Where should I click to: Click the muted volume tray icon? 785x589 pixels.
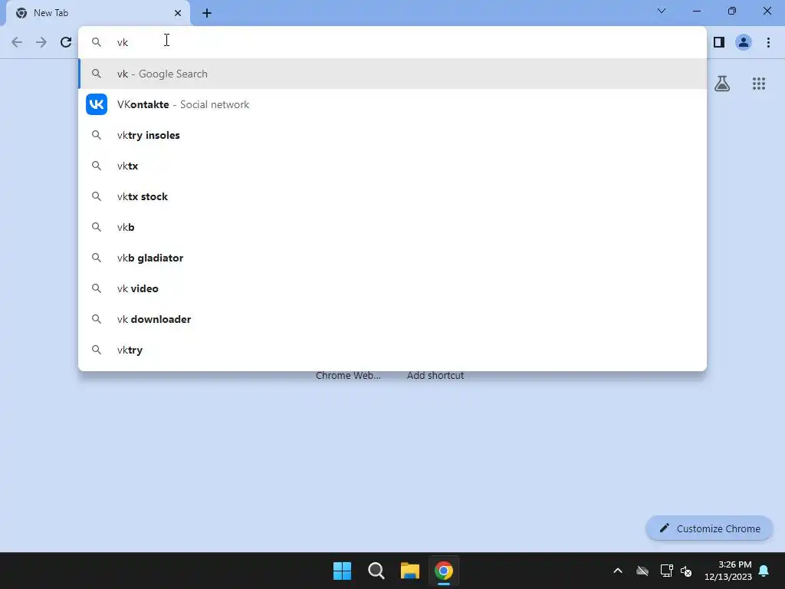tap(686, 571)
